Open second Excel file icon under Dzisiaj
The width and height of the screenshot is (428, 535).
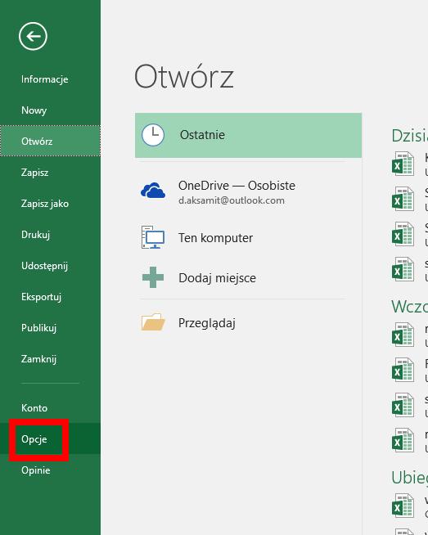point(403,199)
